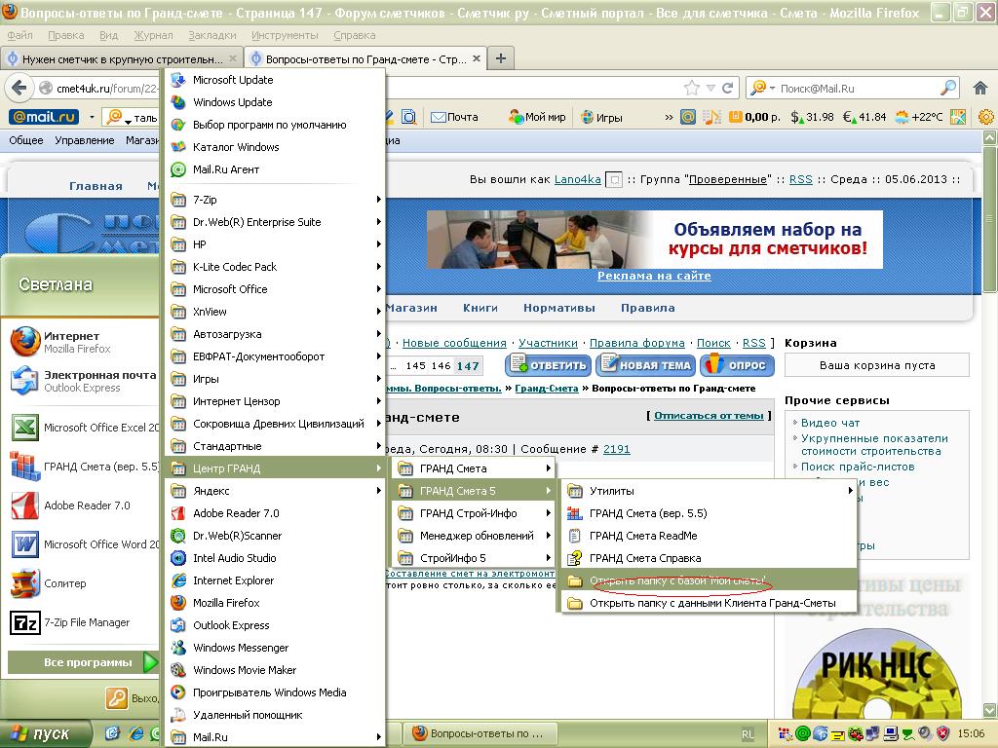This screenshot has width=998, height=748.
Task: Bookmark page with star icon
Action: pos(692,88)
